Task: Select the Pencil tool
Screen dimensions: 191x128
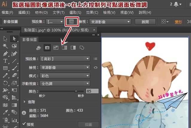Action: [5, 75]
